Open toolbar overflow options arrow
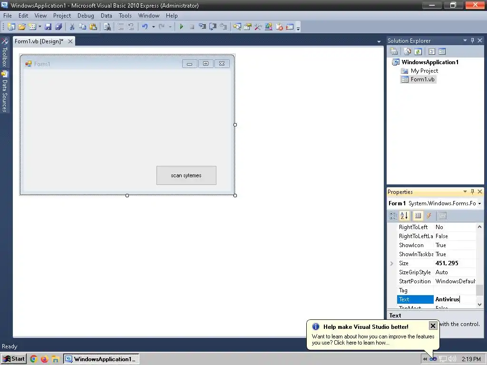Image resolution: width=487 pixels, height=365 pixels. click(x=298, y=28)
